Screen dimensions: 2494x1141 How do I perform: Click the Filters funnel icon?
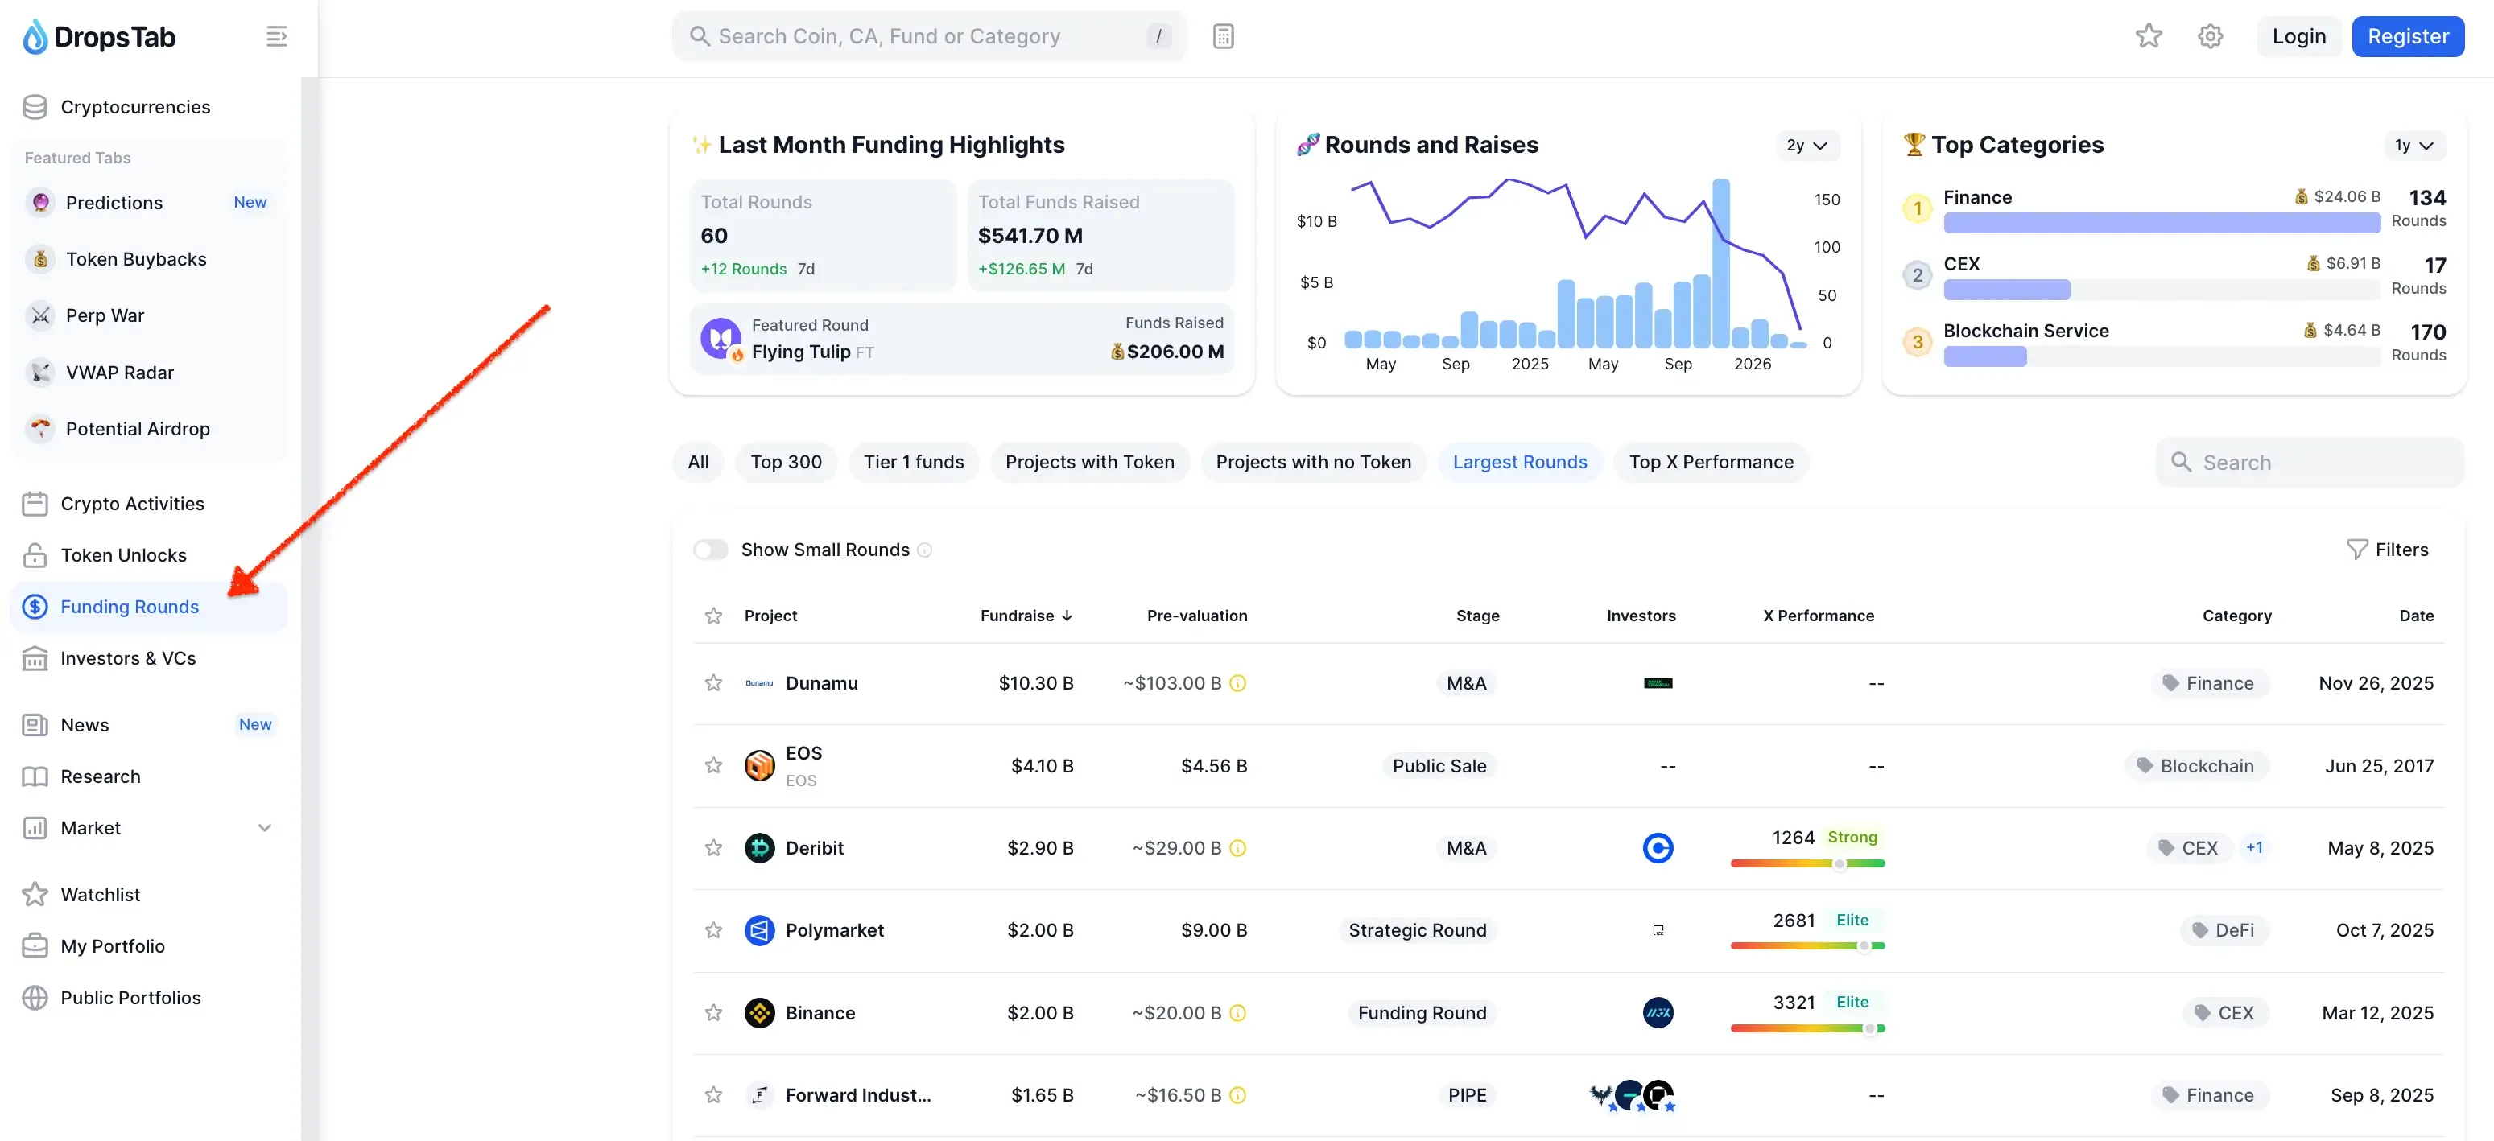point(2356,550)
